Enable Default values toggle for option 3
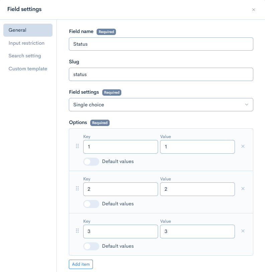 (91, 246)
